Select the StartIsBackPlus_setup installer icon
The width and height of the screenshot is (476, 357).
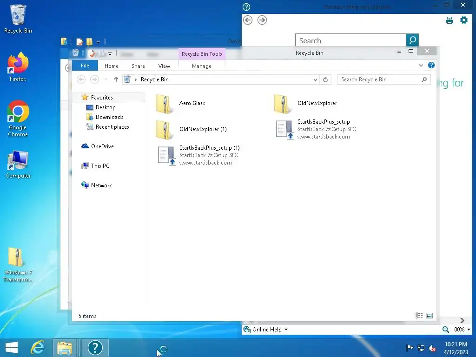coord(285,130)
